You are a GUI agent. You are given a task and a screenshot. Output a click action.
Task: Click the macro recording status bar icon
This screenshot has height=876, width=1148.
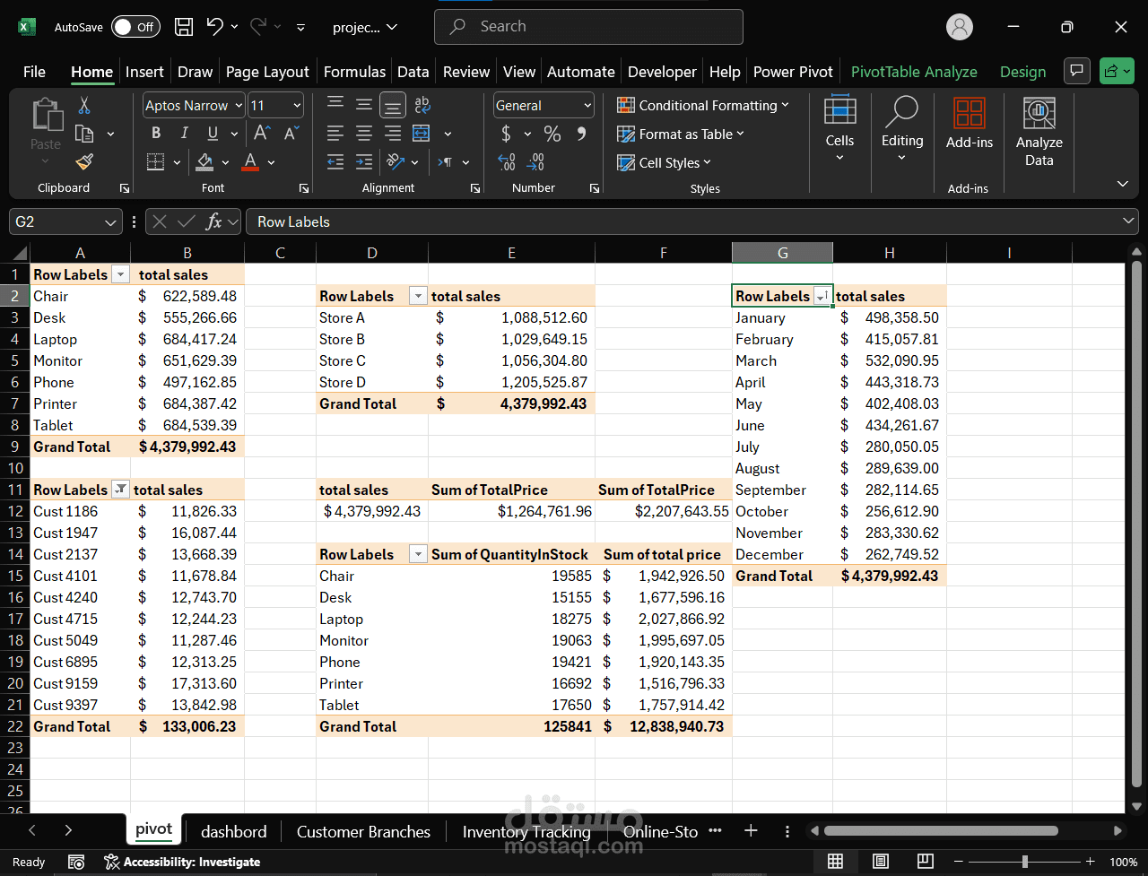76,862
